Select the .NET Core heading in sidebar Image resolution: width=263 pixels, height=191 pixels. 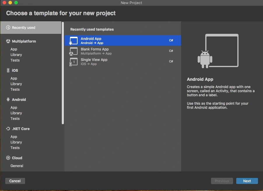[x=21, y=129]
